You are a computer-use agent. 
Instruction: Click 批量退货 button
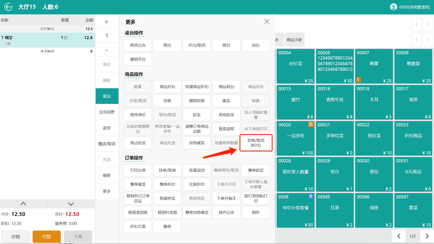(x=197, y=170)
